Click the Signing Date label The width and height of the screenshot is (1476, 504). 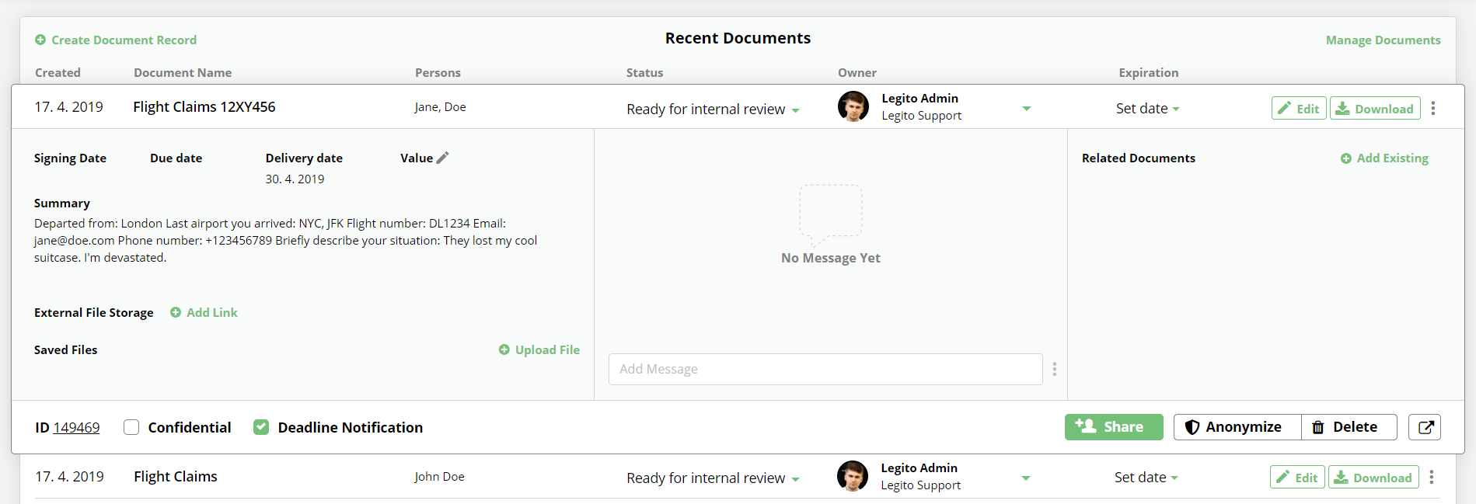[x=70, y=158]
